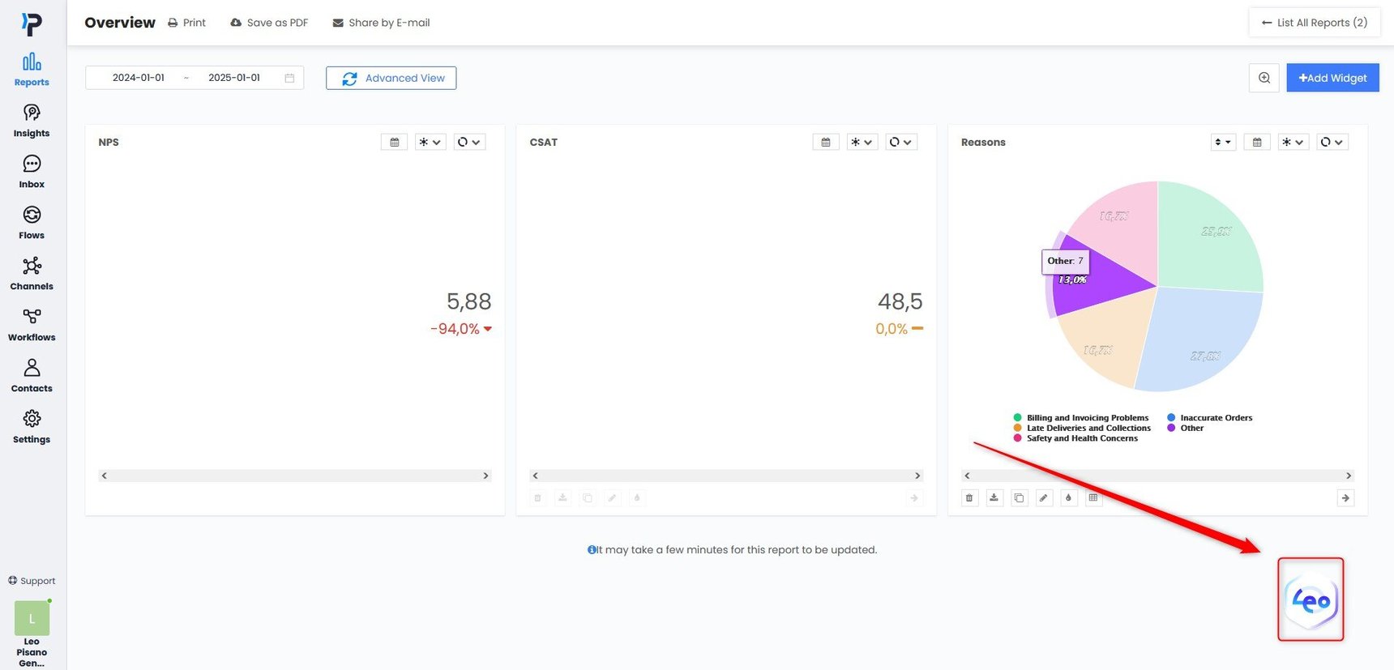Open Contacts in the sidebar
1394x670 pixels.
point(32,376)
